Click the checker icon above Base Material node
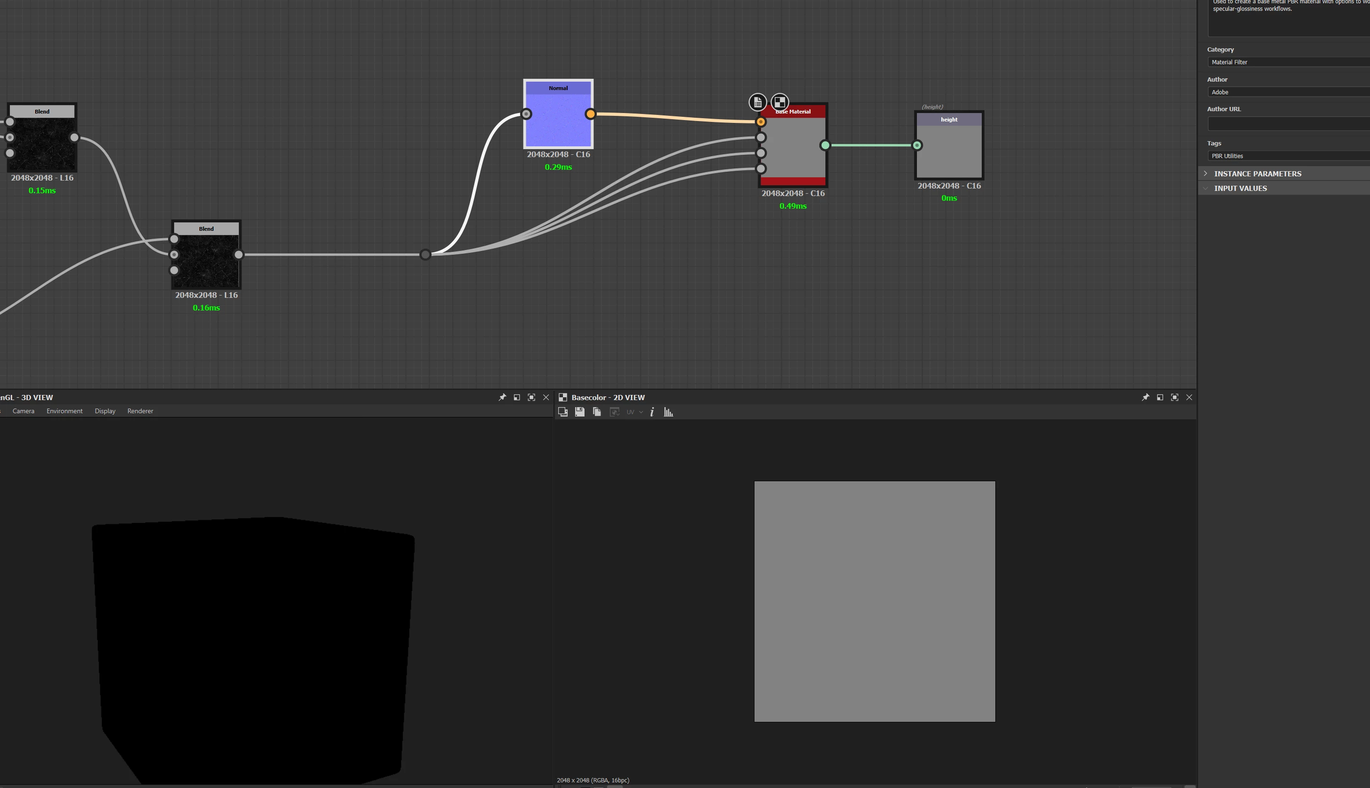The height and width of the screenshot is (788, 1370). coord(779,102)
